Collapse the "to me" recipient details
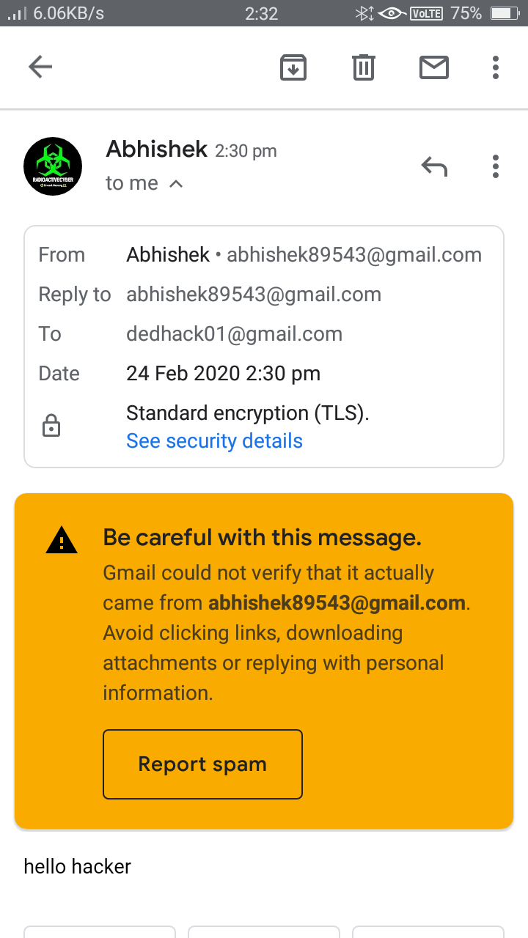 pyautogui.click(x=175, y=184)
